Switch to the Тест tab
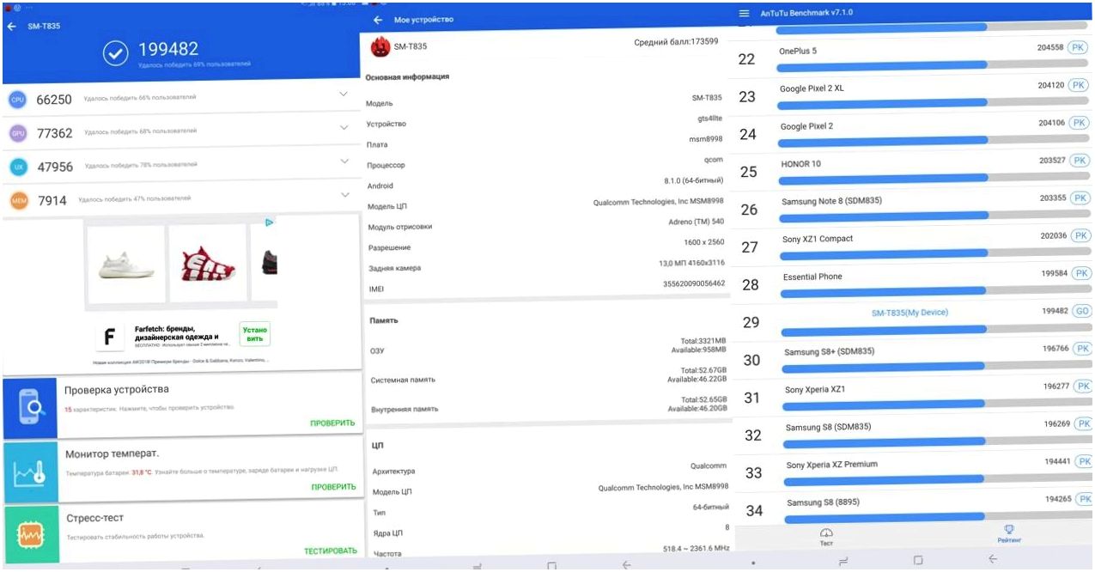This screenshot has width=1095, height=572. coord(826,537)
